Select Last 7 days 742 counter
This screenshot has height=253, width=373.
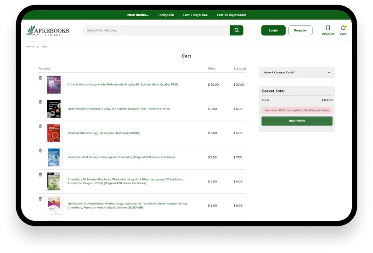coord(195,15)
